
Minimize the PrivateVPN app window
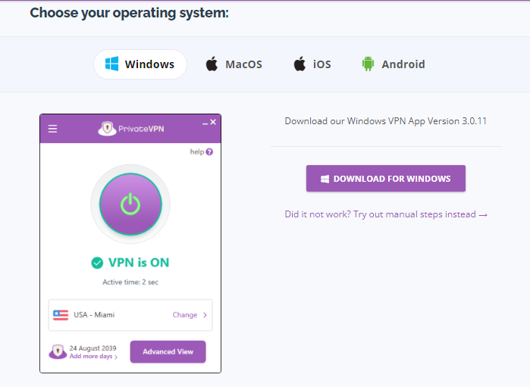pyautogui.click(x=205, y=124)
